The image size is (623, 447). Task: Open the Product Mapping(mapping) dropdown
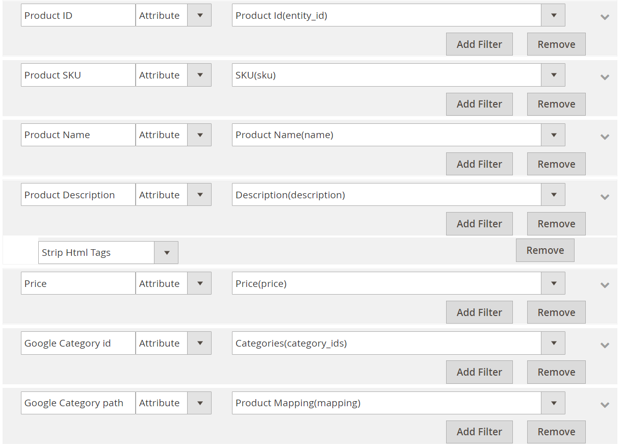click(x=398, y=403)
